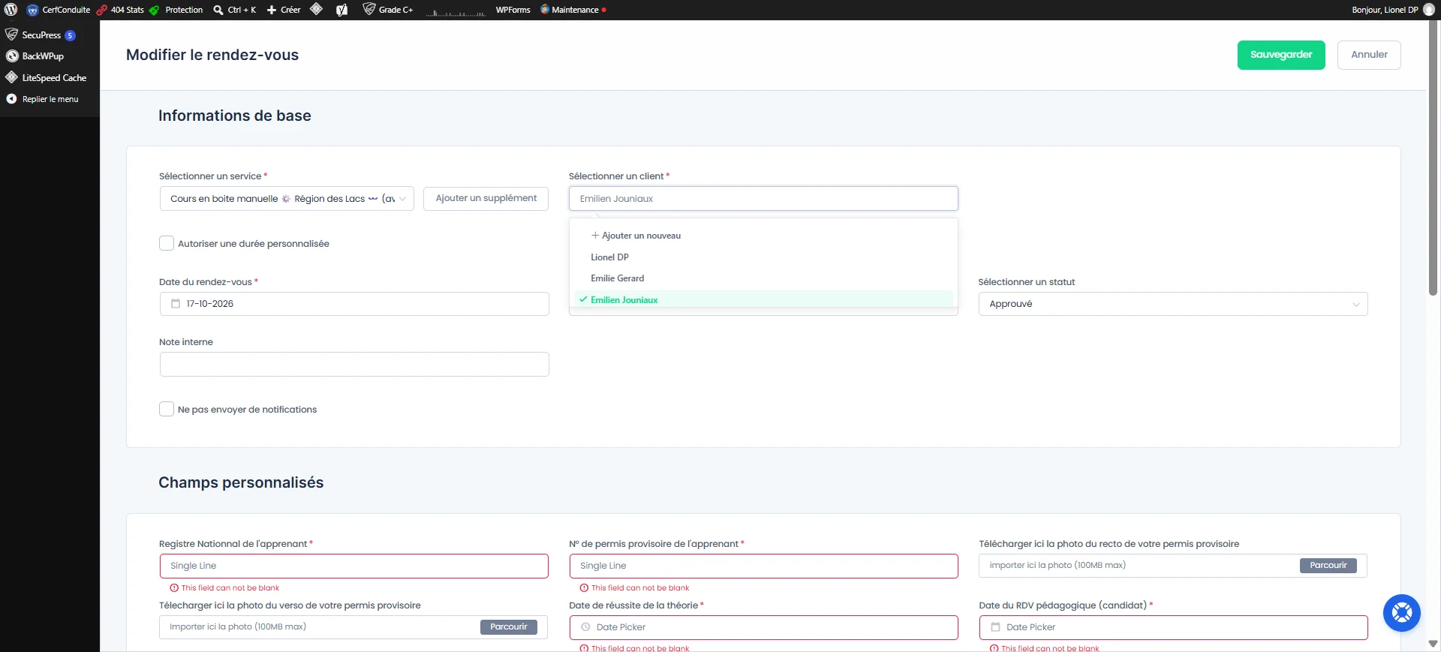
Task: Select Lionel DP from the client list
Action: [x=763, y=257]
